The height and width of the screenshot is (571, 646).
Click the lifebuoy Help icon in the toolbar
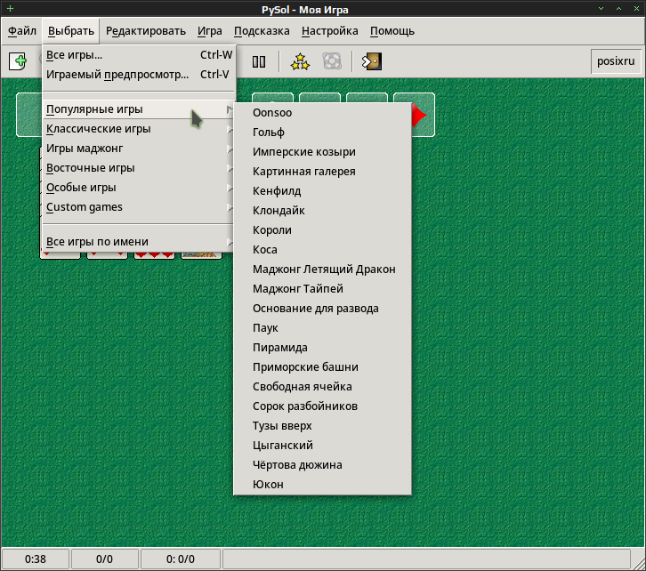(332, 61)
